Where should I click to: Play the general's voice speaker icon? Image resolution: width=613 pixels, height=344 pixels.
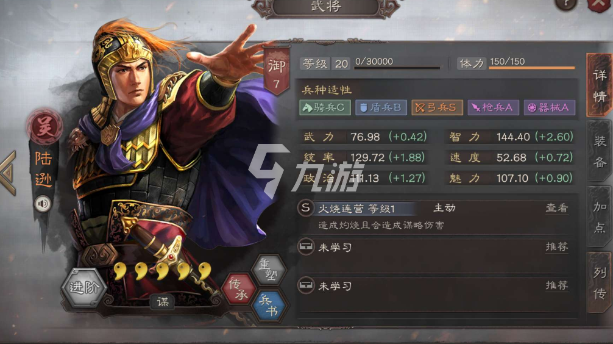click(x=43, y=204)
